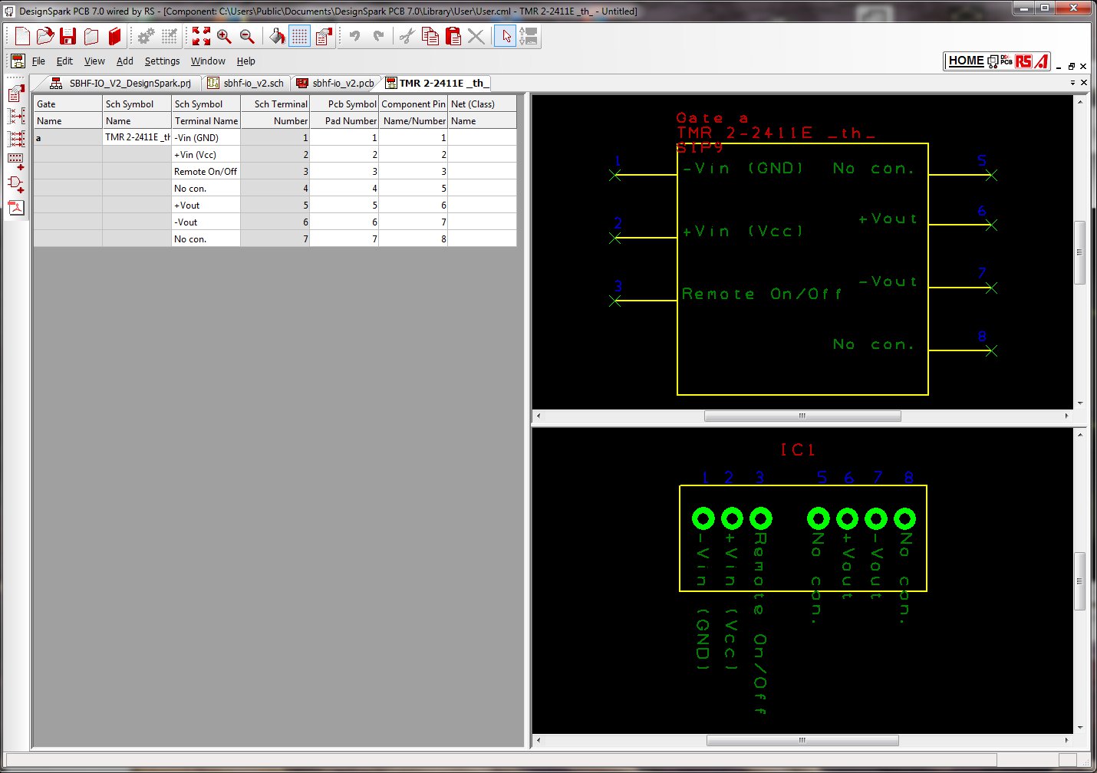1097x773 pixels.
Task: Click the schematic preview vertical scrollbar thumb
Action: pos(1080,252)
